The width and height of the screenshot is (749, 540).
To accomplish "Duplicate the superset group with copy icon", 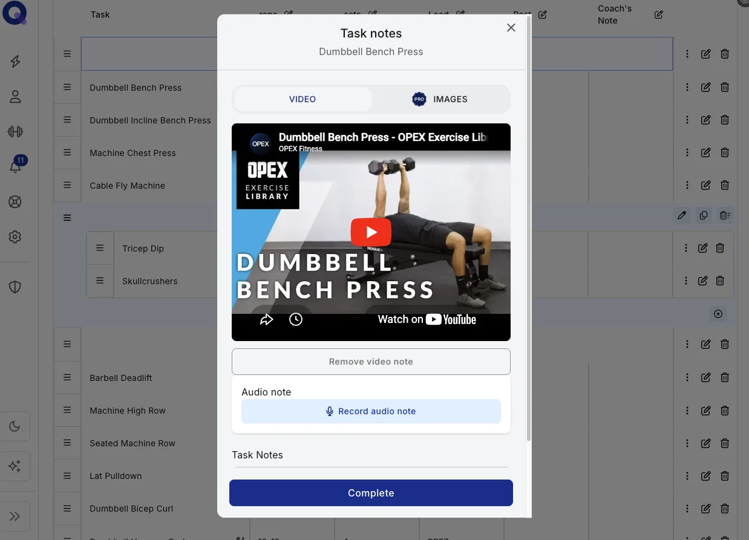I will [704, 215].
